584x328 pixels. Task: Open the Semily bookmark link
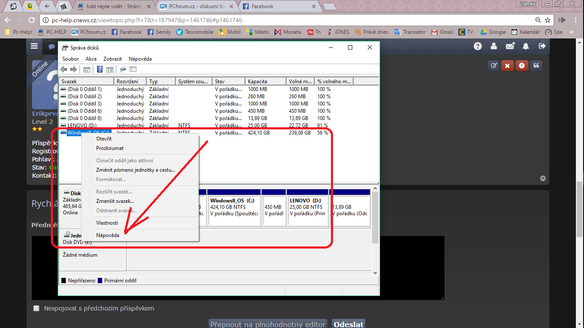click(159, 32)
